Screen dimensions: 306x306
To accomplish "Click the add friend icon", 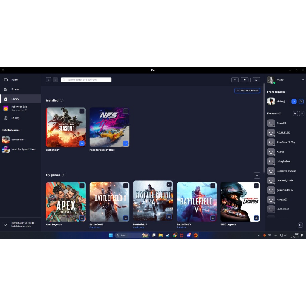I will [x=302, y=114].
